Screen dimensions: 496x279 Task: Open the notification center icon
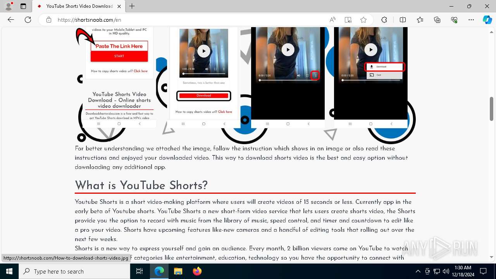[483, 271]
